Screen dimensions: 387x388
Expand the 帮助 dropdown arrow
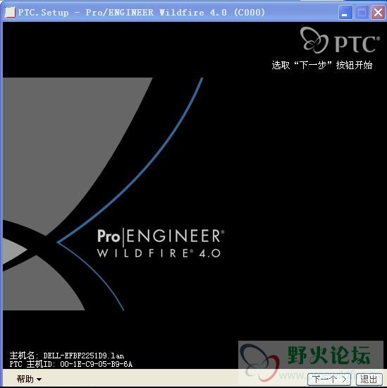point(39,380)
